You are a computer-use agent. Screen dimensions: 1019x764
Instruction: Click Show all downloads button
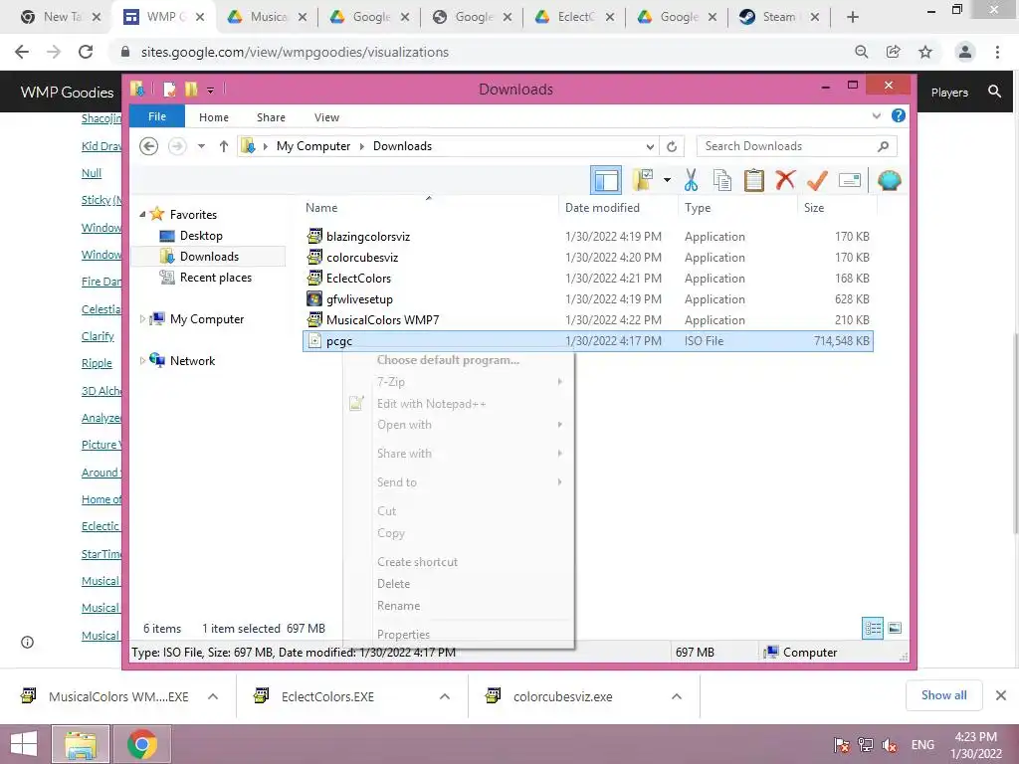(943, 695)
